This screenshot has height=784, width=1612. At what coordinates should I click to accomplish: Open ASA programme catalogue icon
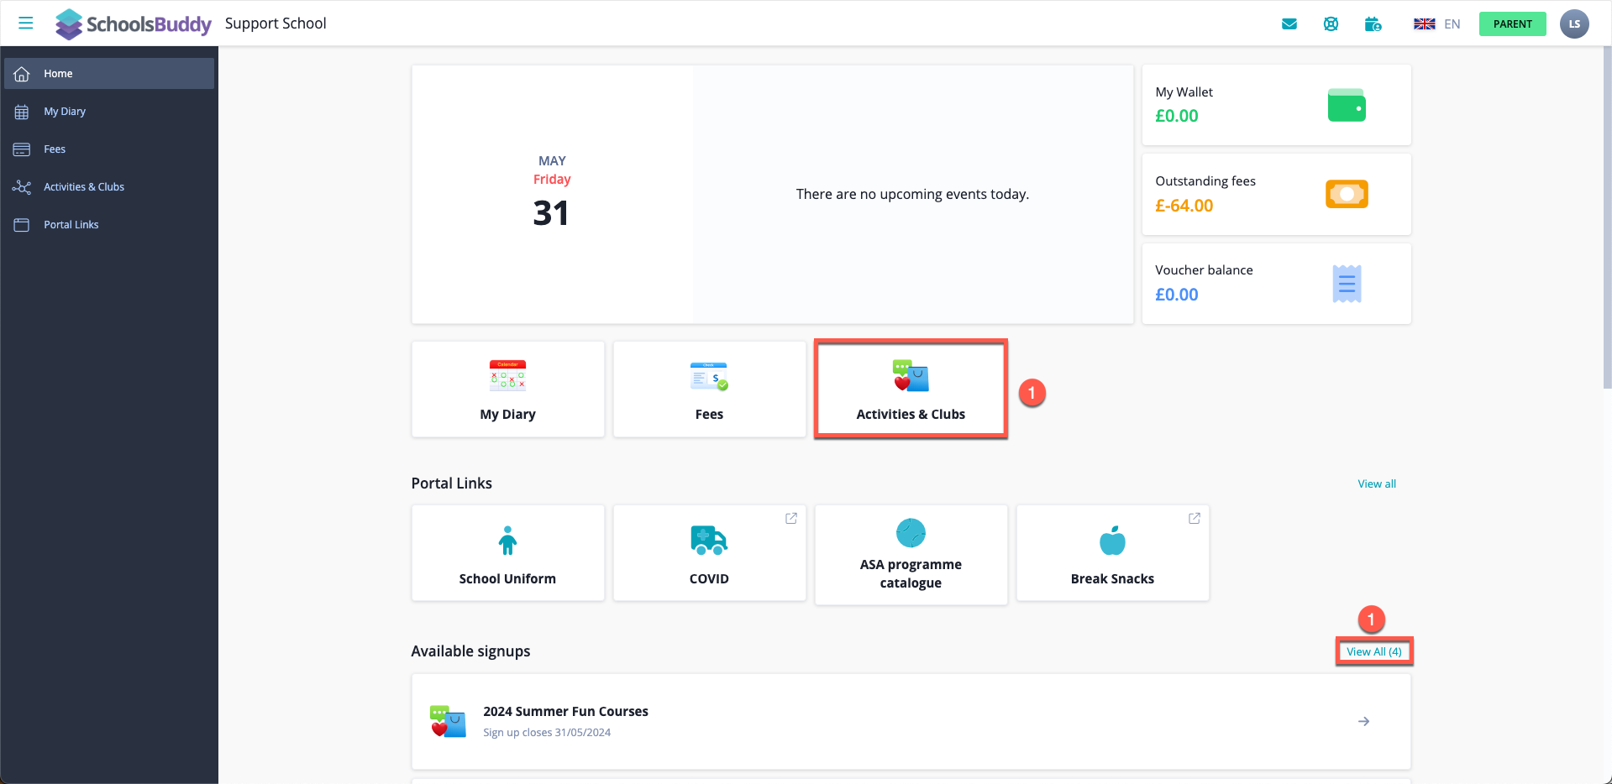point(911,533)
